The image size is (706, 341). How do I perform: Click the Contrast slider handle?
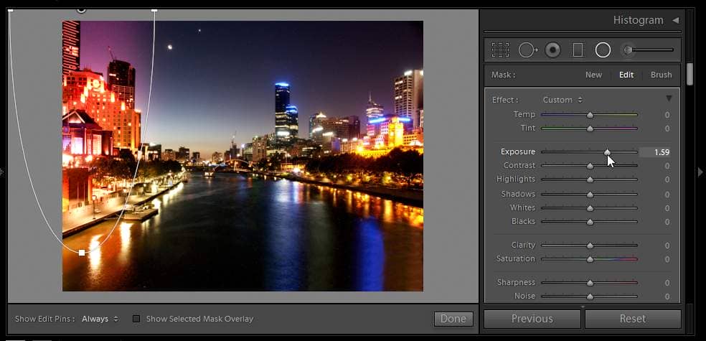590,166
